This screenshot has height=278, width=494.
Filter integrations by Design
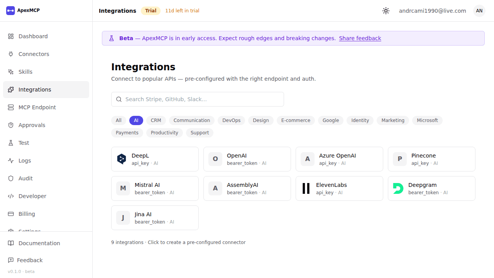click(261, 120)
